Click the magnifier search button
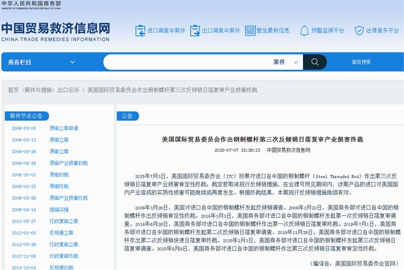 tap(315, 62)
